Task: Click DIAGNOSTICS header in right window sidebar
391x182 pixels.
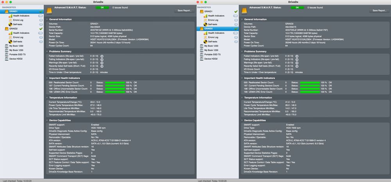Action: click(x=204, y=7)
